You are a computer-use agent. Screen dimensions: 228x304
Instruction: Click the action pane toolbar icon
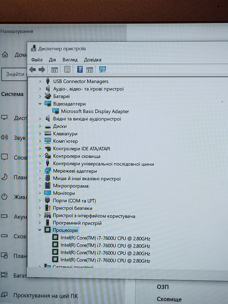tap(89, 70)
